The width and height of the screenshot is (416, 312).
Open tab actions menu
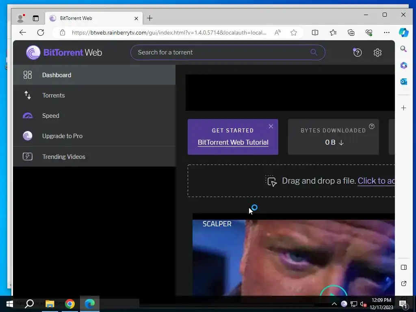click(36, 18)
